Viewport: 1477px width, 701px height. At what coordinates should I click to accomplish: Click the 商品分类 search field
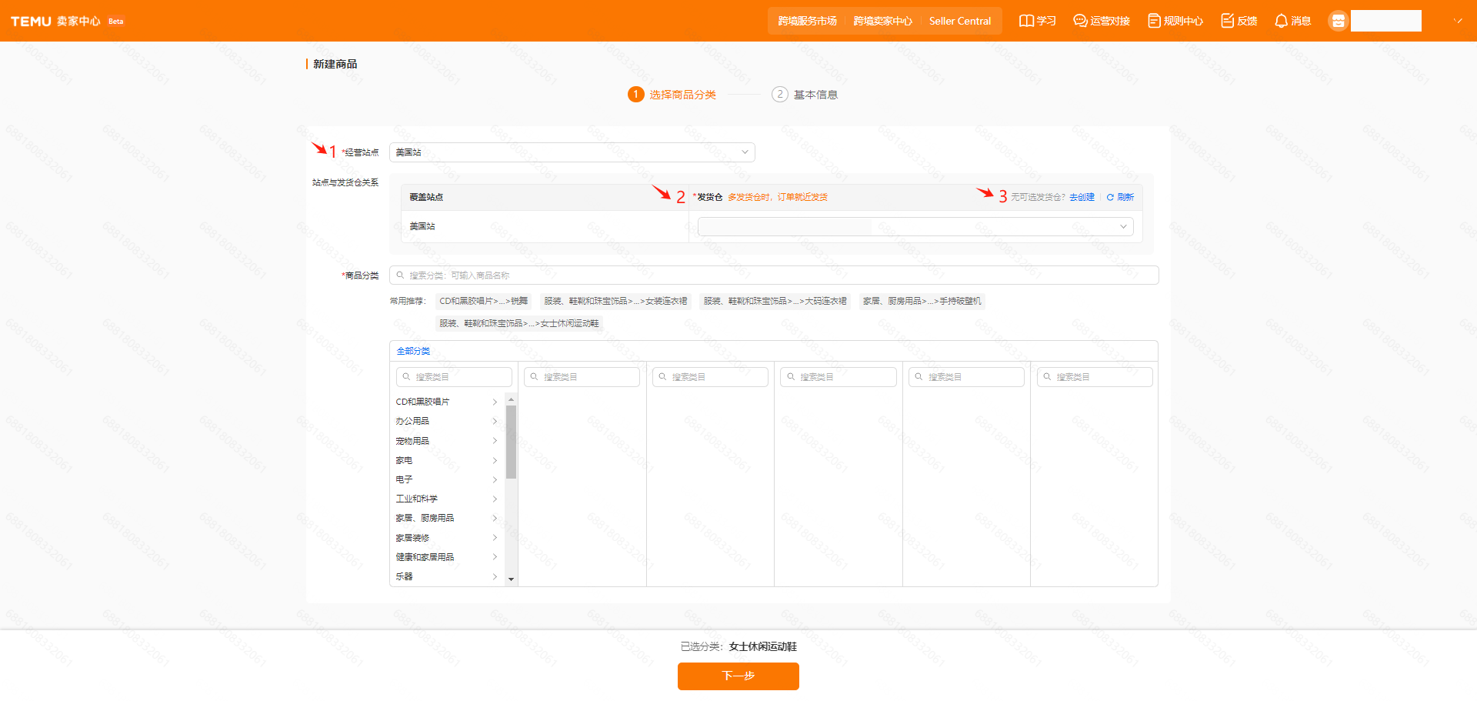click(x=773, y=275)
